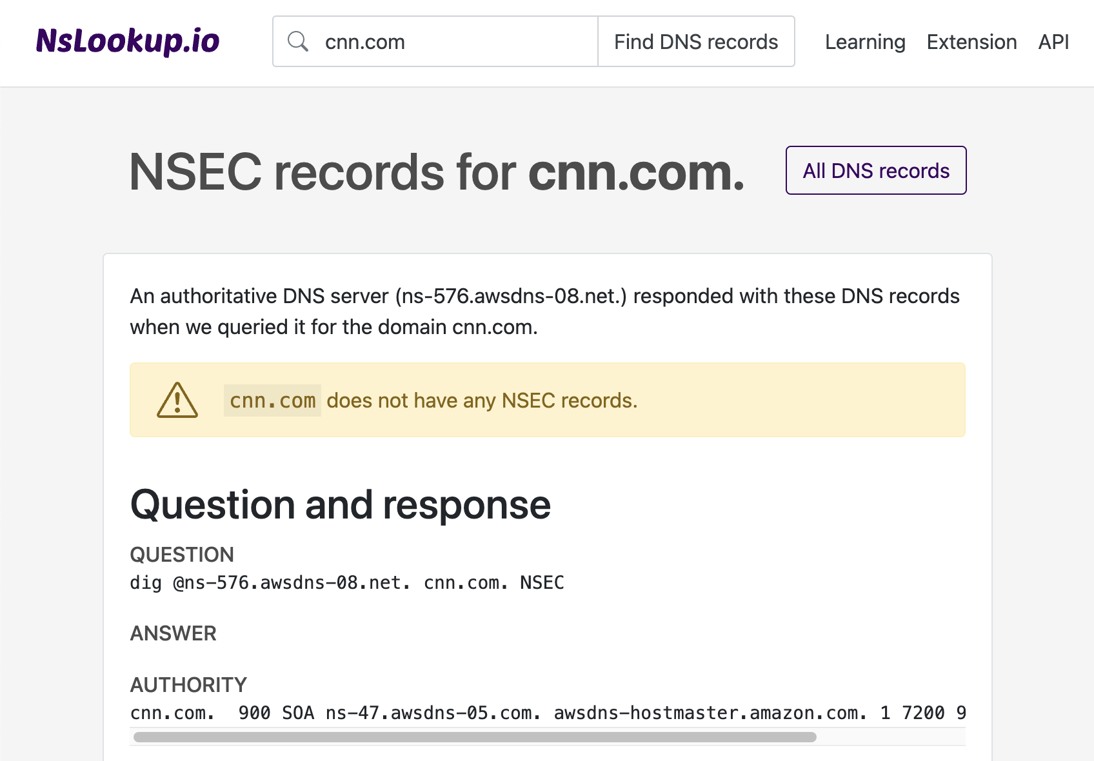Open the Learning section
Viewport: 1094px width, 761px height.
click(x=864, y=41)
